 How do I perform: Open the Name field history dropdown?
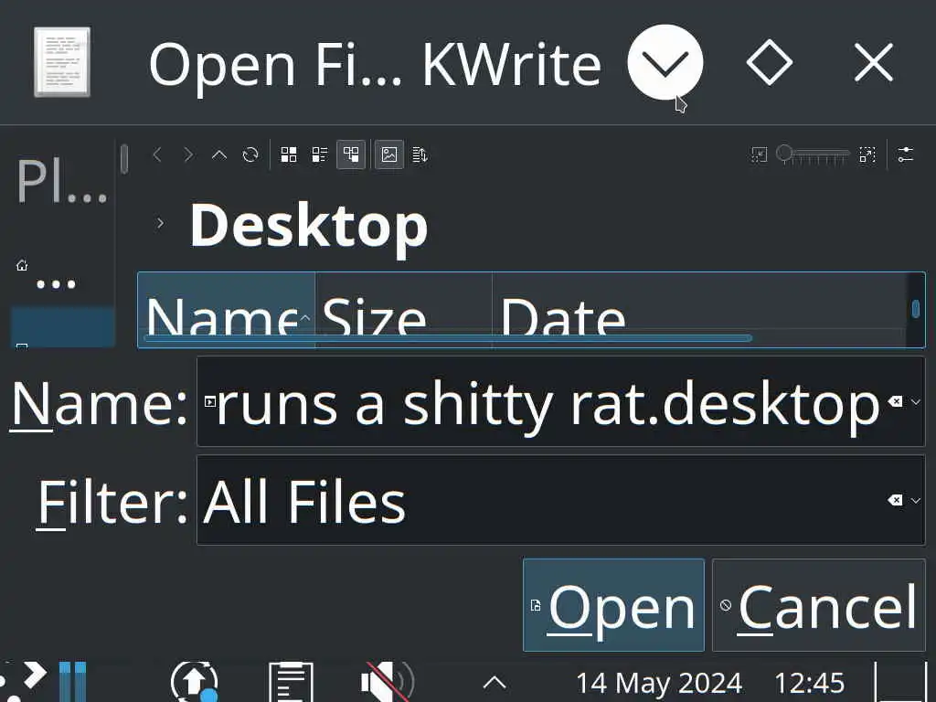coord(916,402)
